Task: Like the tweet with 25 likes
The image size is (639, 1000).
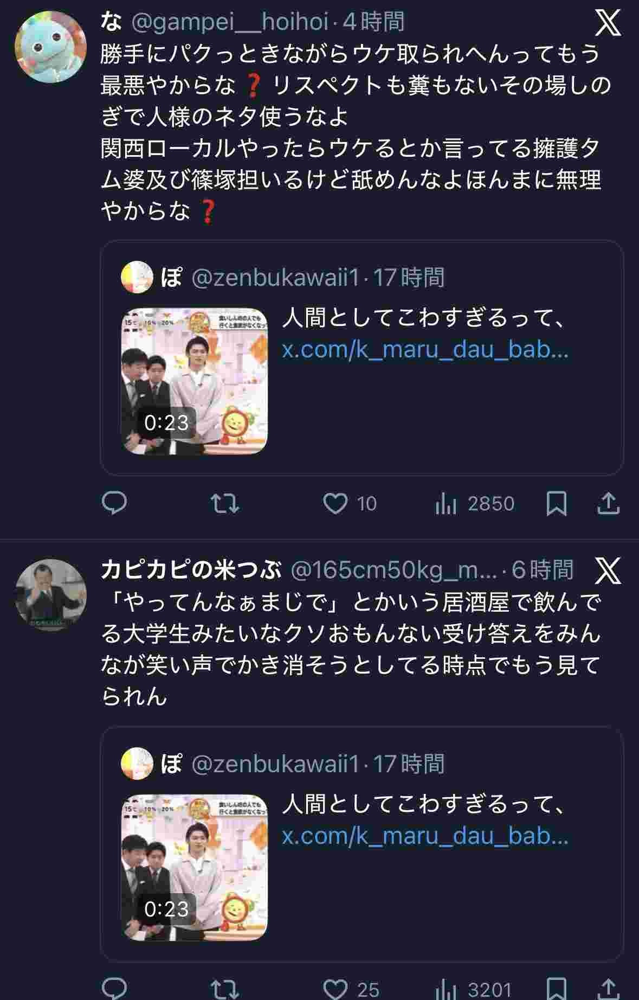Action: tap(335, 989)
